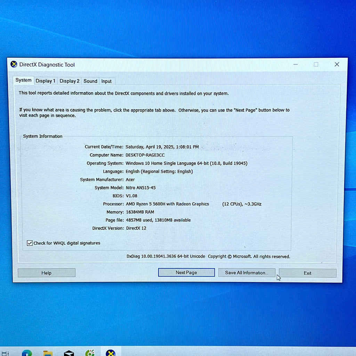The height and width of the screenshot is (356, 356).
Task: Click Save All Information button
Action: tap(246, 273)
